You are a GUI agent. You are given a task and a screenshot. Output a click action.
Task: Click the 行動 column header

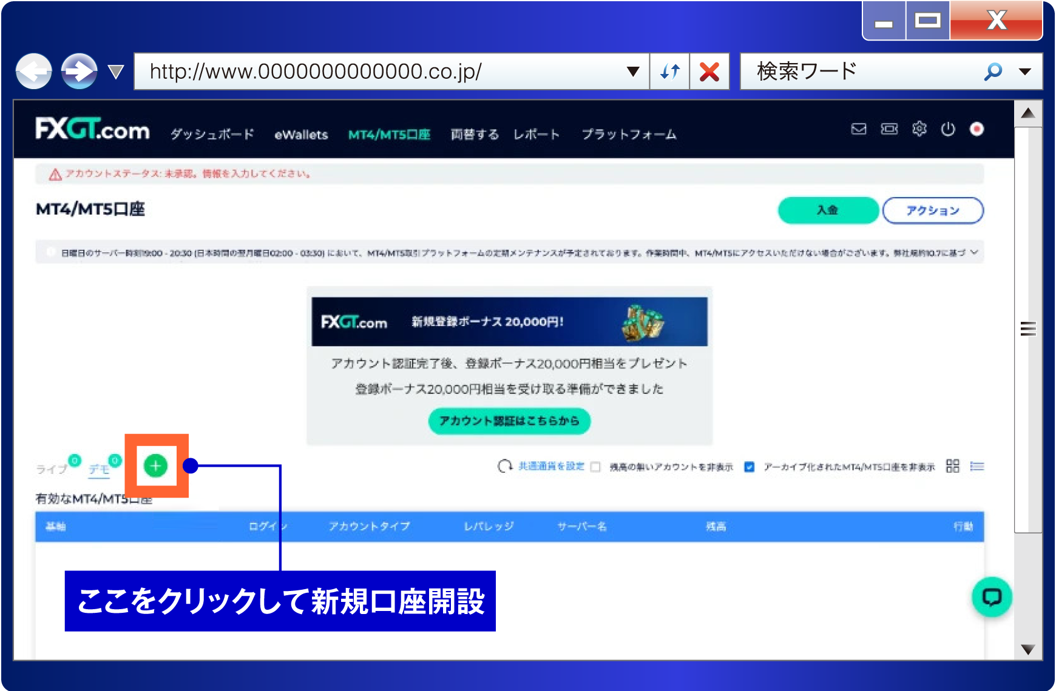click(963, 526)
